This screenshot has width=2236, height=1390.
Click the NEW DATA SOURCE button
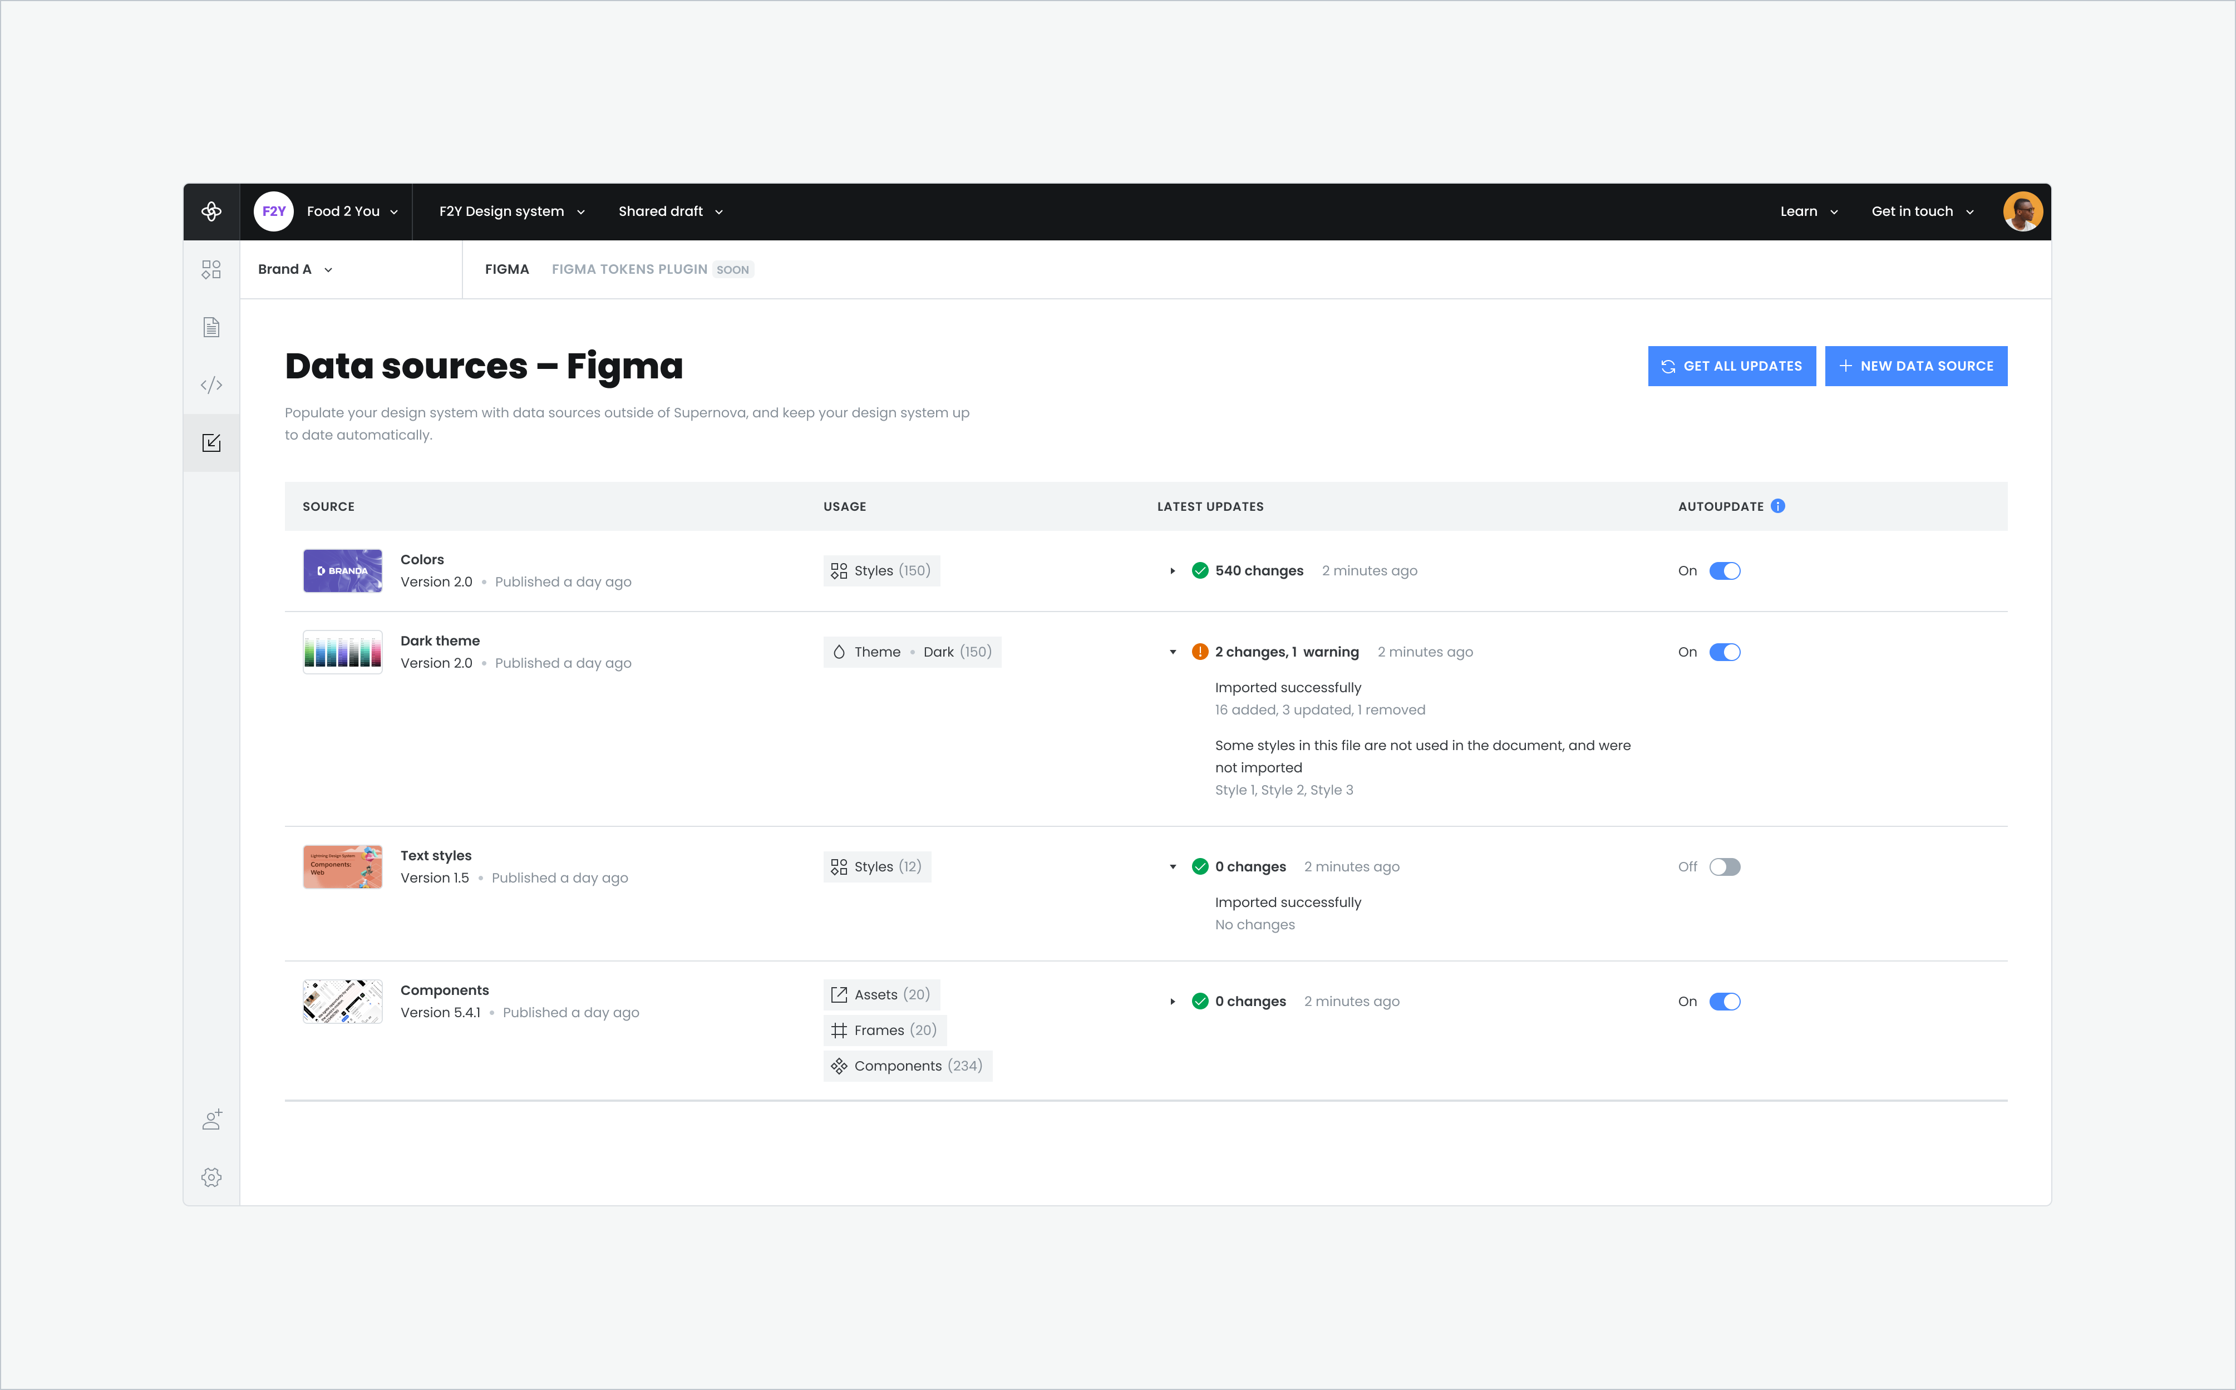click(x=1916, y=366)
